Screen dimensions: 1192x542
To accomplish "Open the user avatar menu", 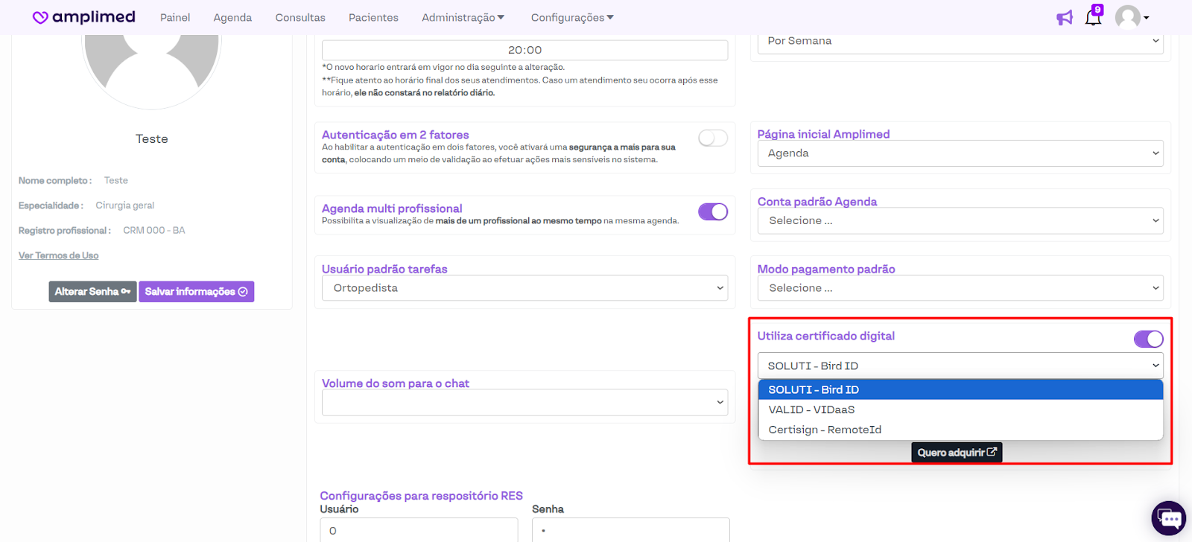I will tap(1131, 17).
